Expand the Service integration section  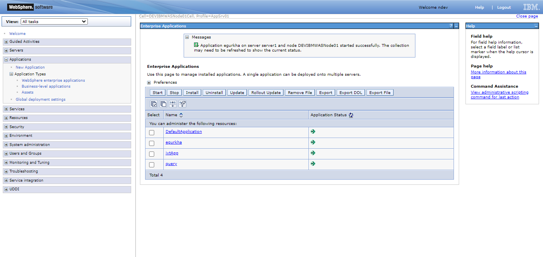tap(6, 180)
